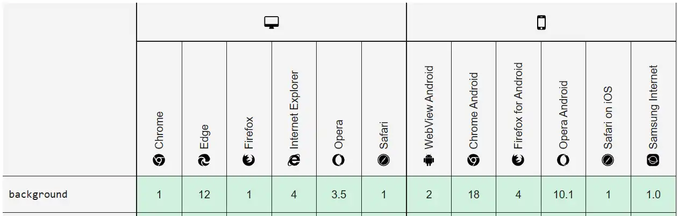Screen dimensions: 678x216
Task: Click the Internet Explorer logo icon
Action: (x=294, y=160)
